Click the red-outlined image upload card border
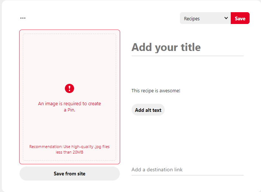Viewport: 261px width, 192px height. pyautogui.click(x=20, y=96)
